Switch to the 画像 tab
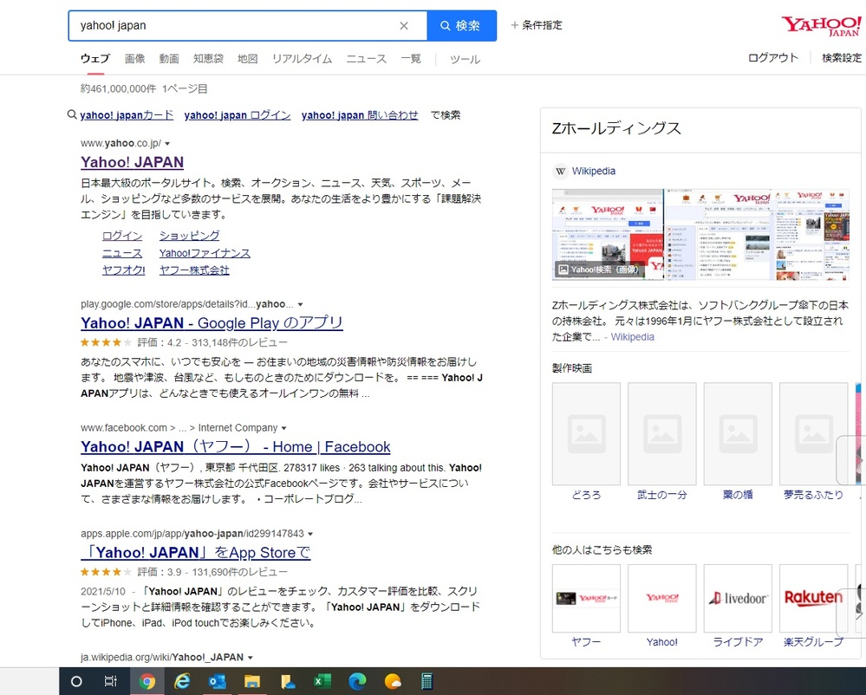 tap(134, 59)
